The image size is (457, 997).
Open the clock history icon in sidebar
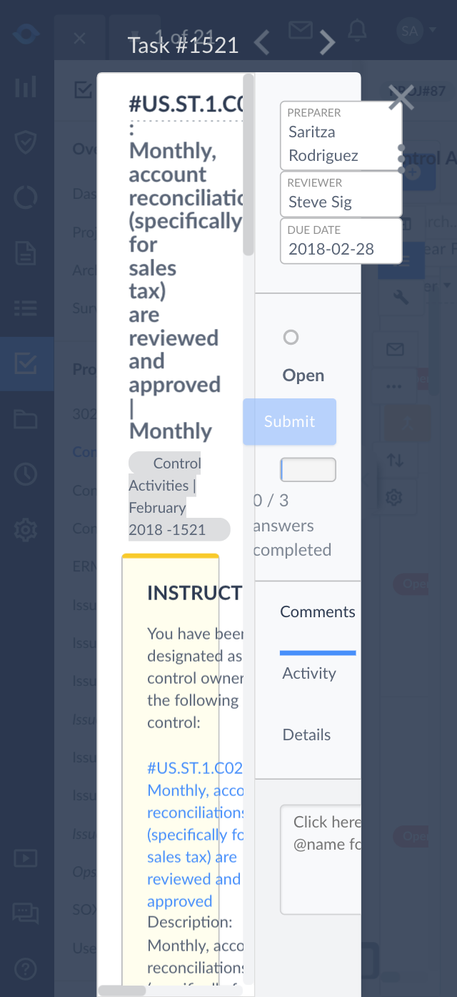(x=26, y=474)
